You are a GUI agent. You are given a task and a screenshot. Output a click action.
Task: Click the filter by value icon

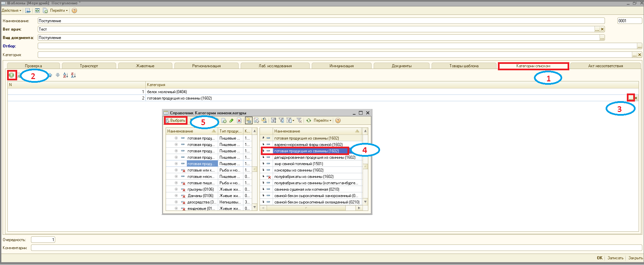pyautogui.click(x=281, y=120)
